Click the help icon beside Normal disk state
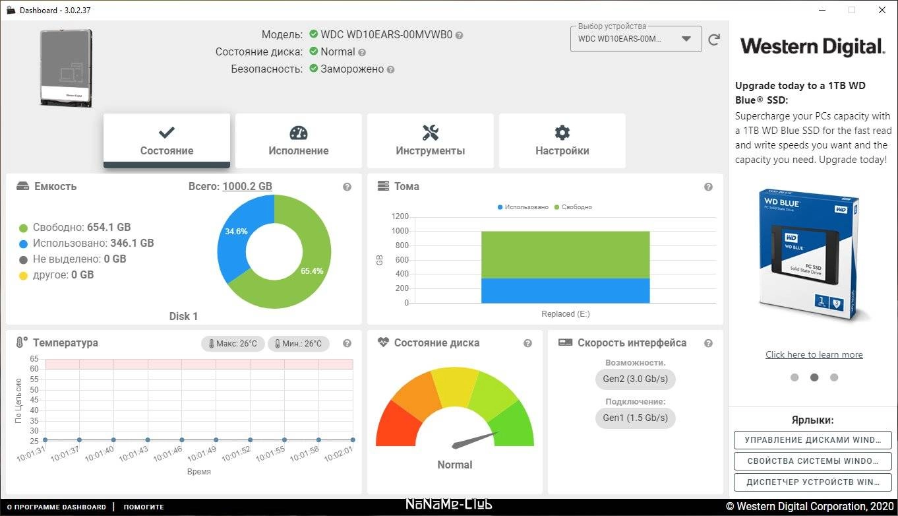This screenshot has width=898, height=516. point(362,52)
